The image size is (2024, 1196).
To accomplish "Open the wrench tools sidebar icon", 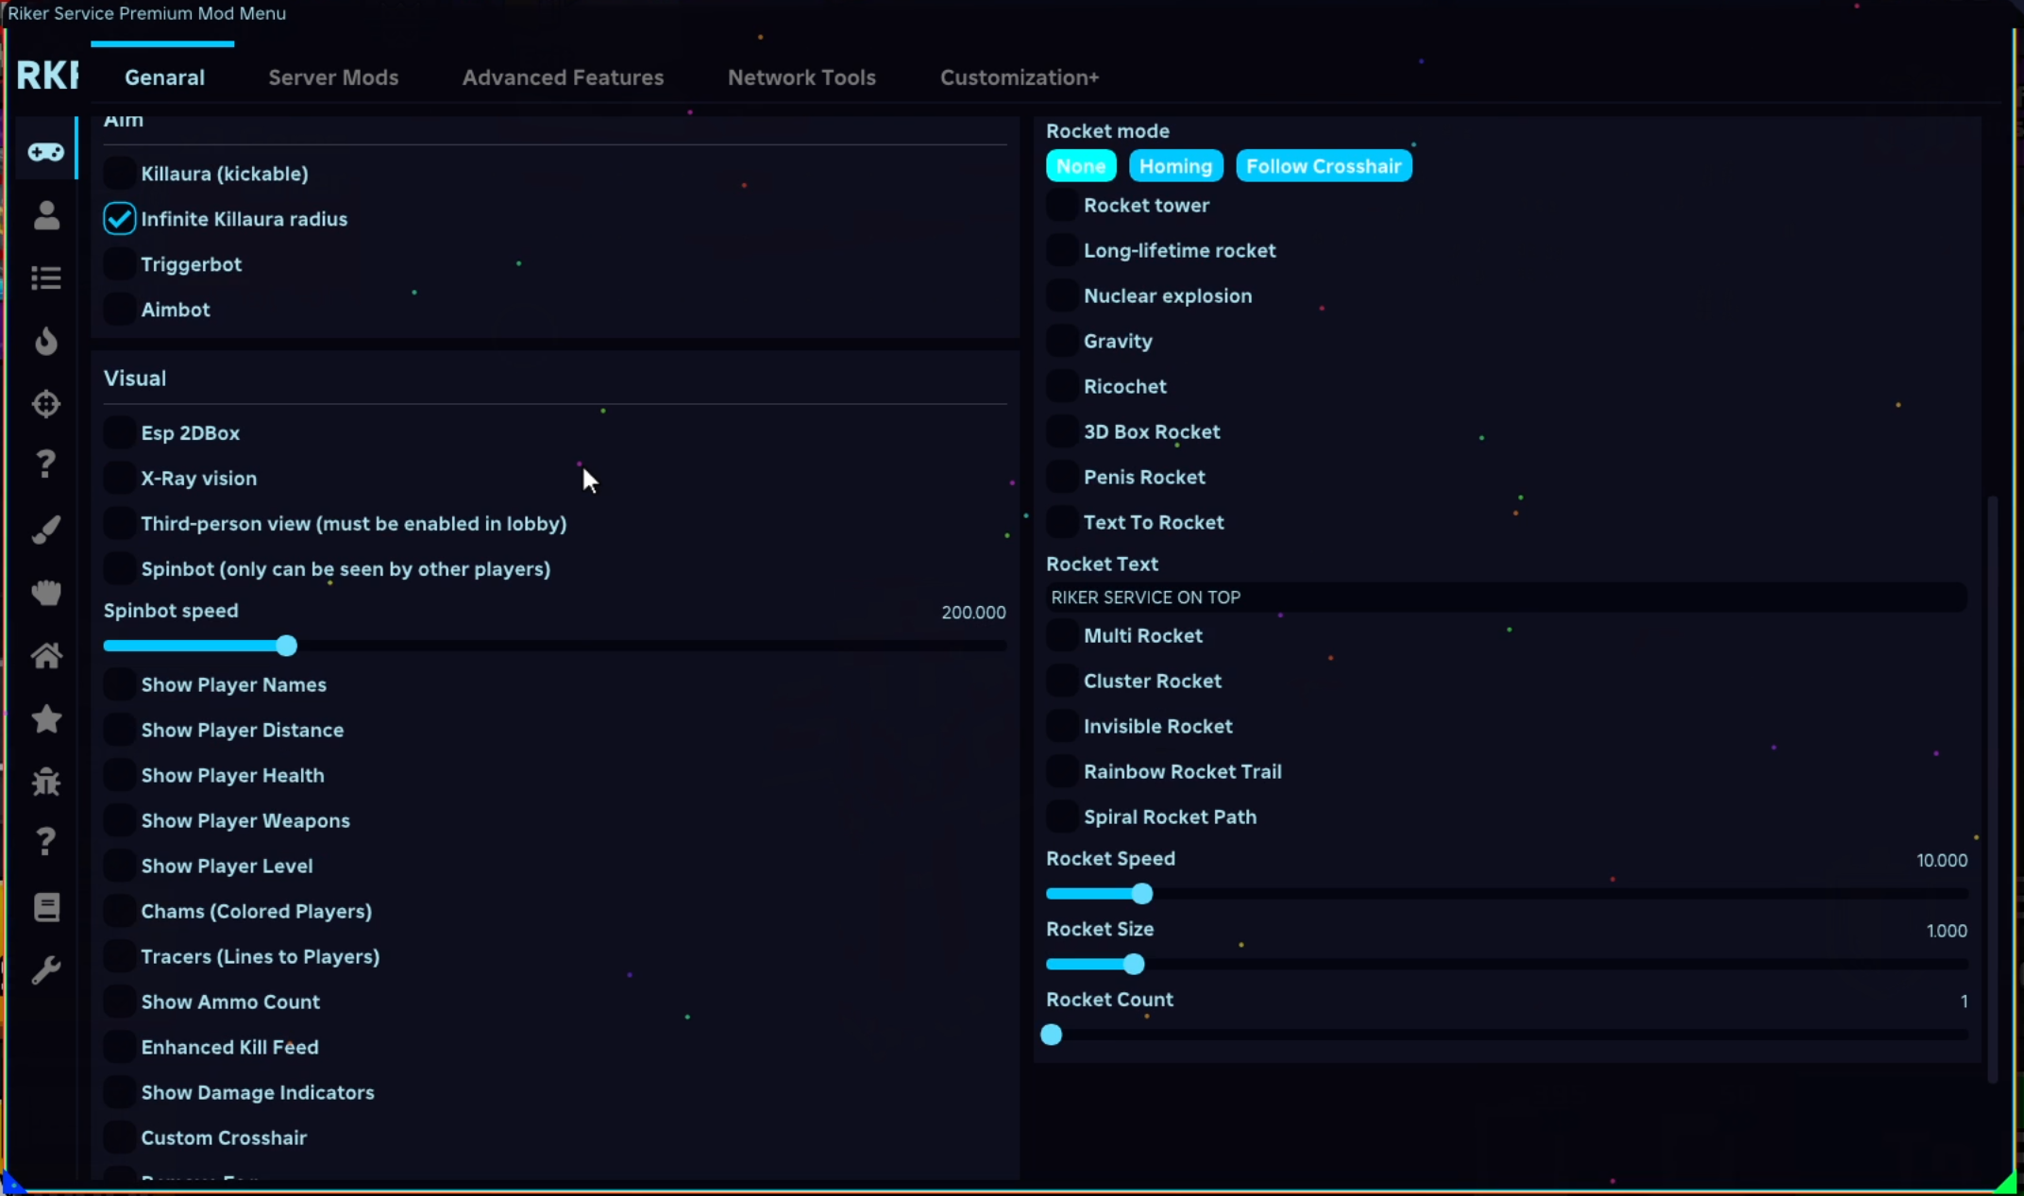I will click(45, 970).
